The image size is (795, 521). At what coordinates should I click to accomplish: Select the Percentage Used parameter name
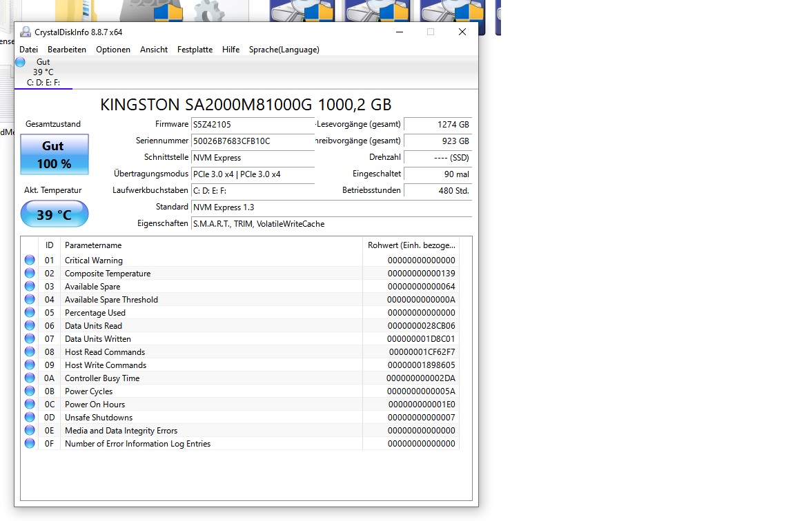click(x=95, y=313)
